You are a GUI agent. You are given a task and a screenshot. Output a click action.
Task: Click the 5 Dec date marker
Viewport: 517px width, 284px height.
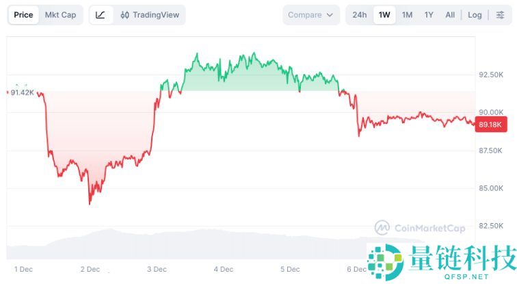pyautogui.click(x=289, y=270)
